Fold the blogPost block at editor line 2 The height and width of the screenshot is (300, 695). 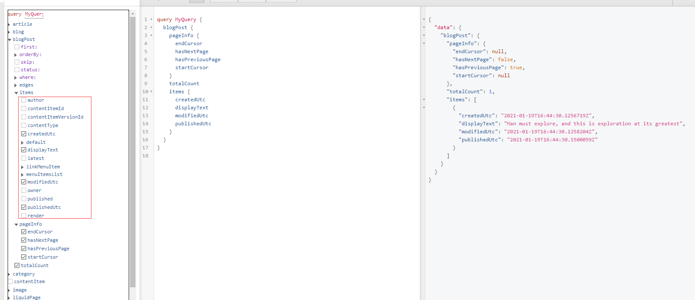(152, 27)
